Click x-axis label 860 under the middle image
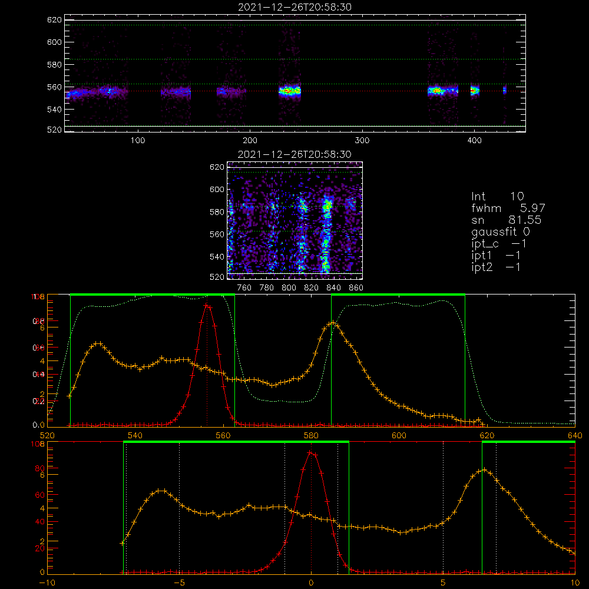589x589 pixels. coord(356,288)
